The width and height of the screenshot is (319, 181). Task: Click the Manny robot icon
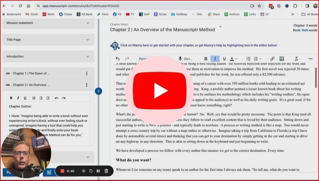115,45
